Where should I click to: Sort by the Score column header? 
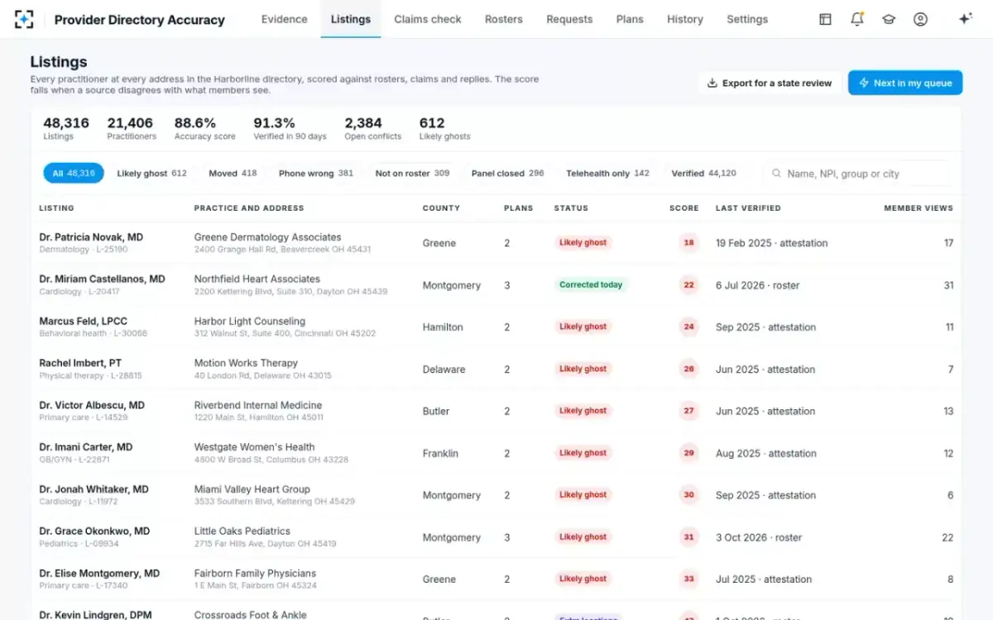point(684,208)
